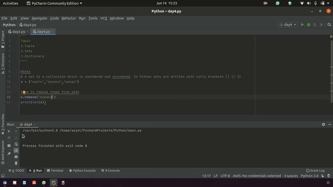
Task: Open the File menu
Action: [4, 19]
